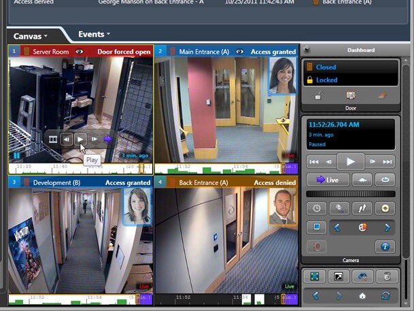Viewport: 414px width, 311px height.
Task: Click the filmstrip icon in Server Room overlay
Action: click(x=53, y=140)
